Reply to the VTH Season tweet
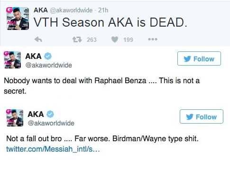This screenshot has height=174, width=230. [38, 39]
